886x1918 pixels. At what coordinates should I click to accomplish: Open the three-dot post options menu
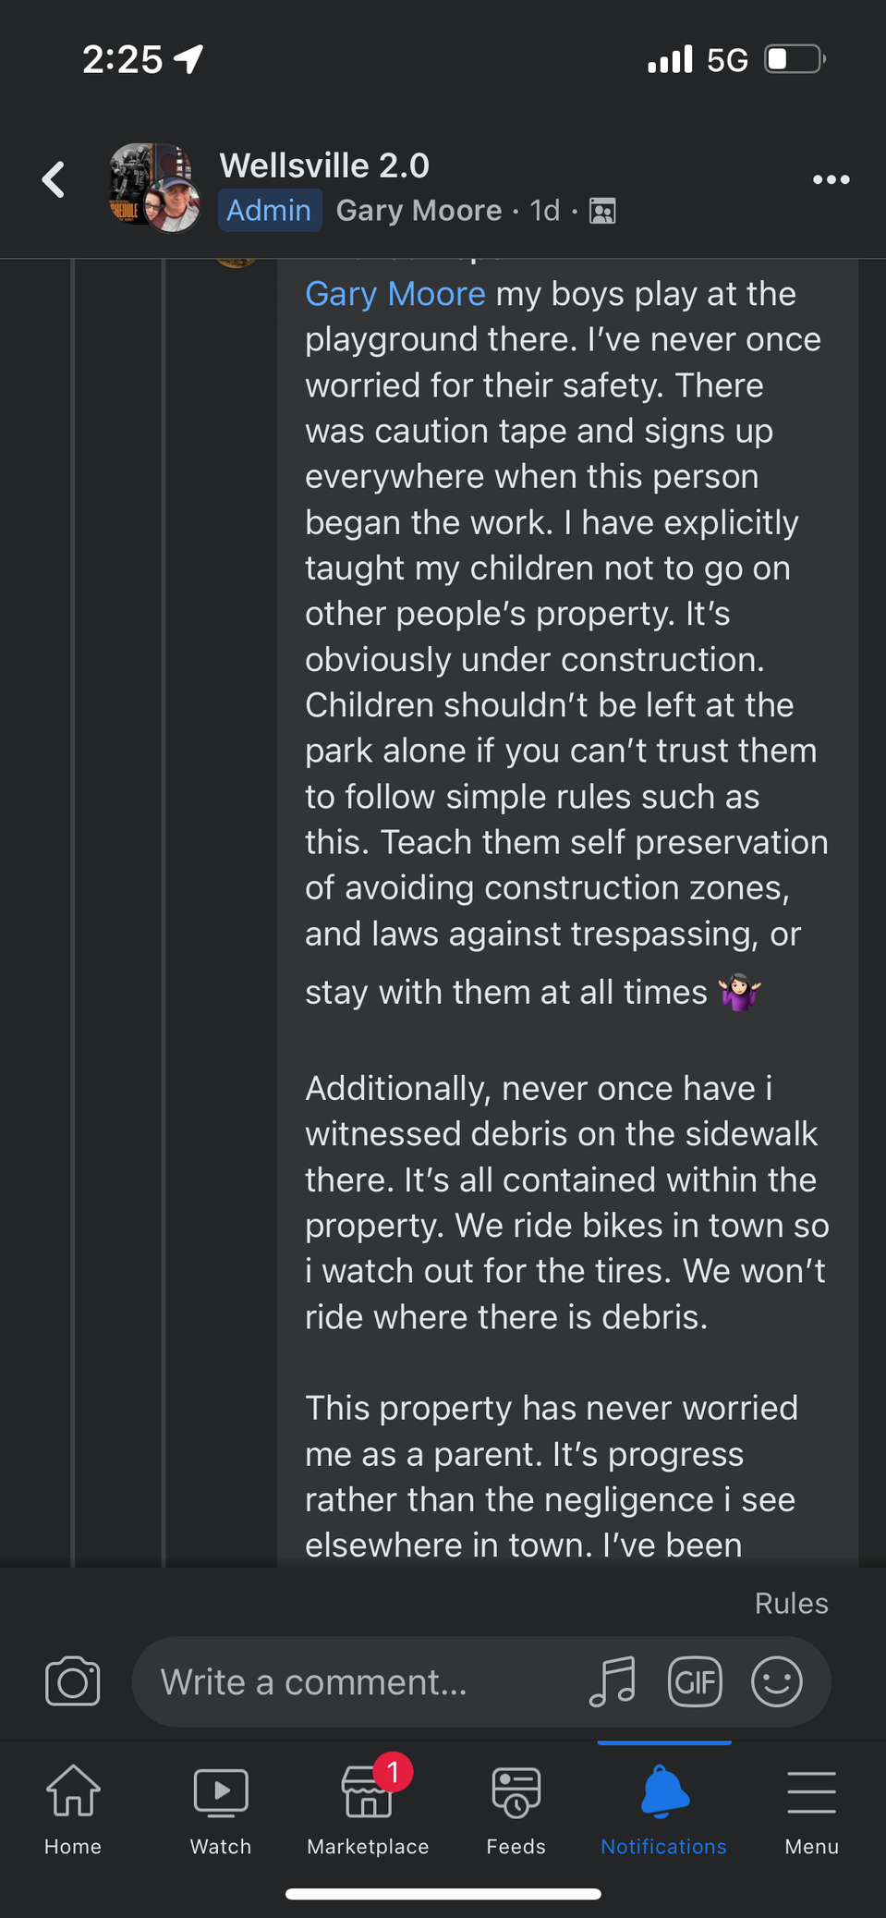[x=831, y=179]
